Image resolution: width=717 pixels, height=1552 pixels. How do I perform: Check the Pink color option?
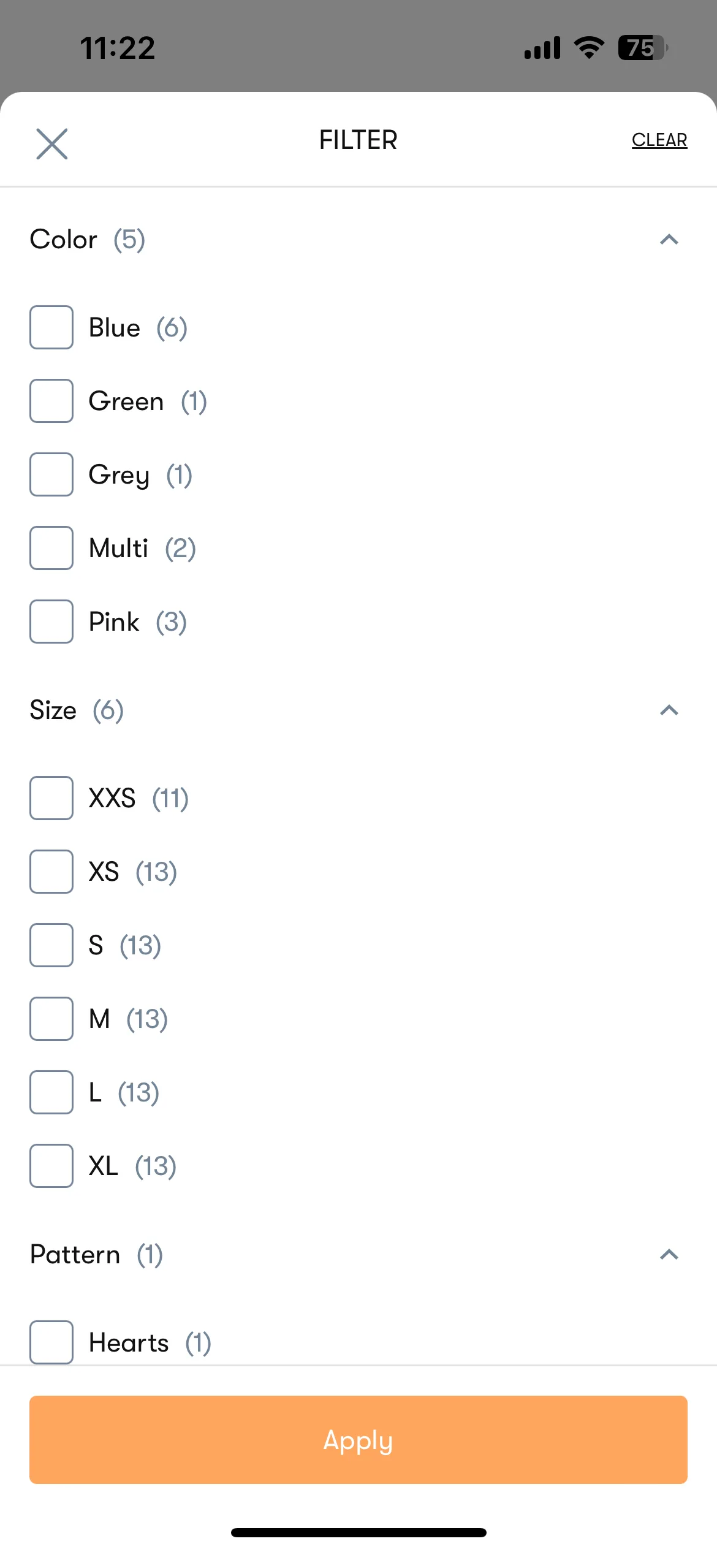(x=51, y=622)
